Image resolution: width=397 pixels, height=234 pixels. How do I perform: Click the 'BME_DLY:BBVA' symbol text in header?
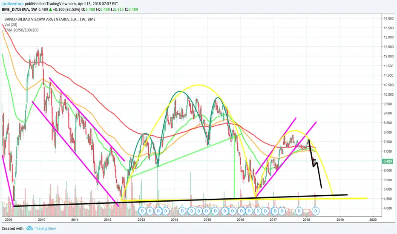[x=15, y=9]
